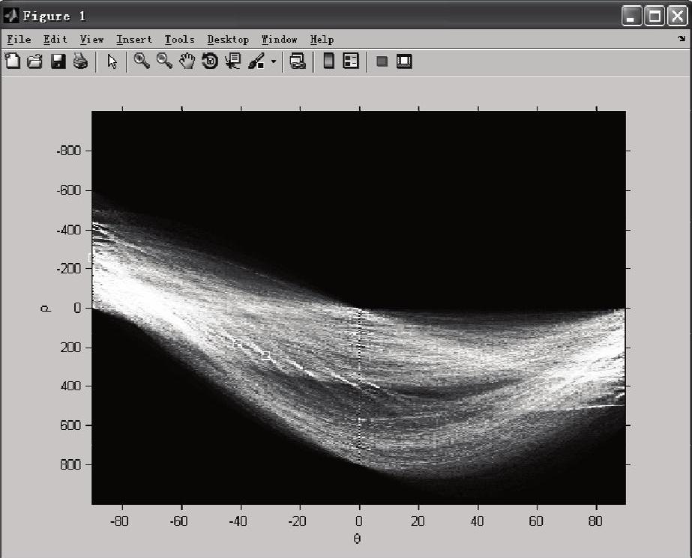This screenshot has width=692, height=558.
Task: Open the brush color dropdown arrow
Action: click(x=274, y=61)
